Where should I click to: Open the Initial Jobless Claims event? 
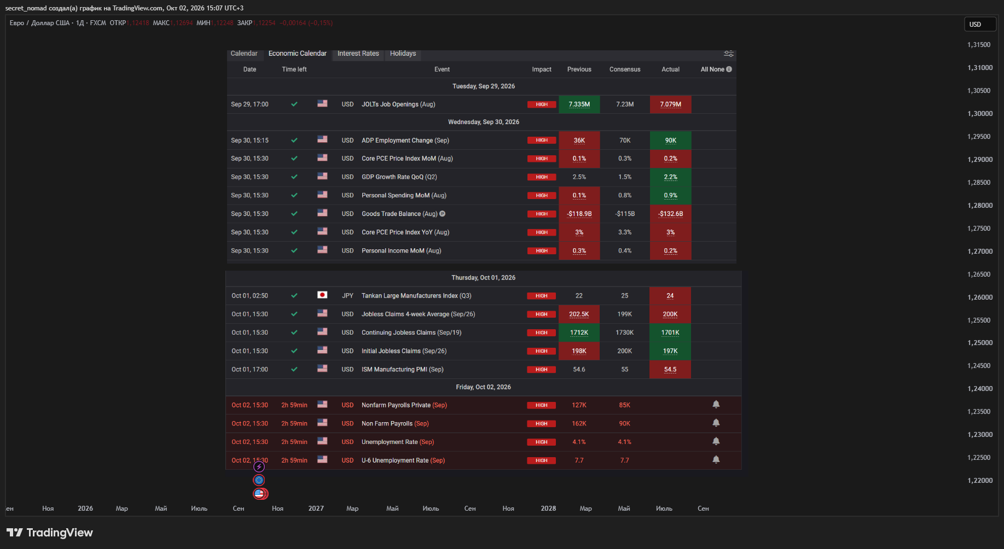pos(404,351)
